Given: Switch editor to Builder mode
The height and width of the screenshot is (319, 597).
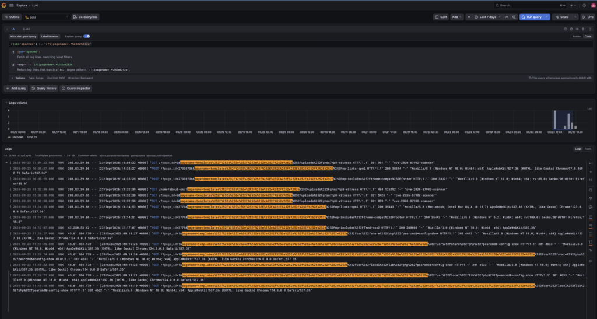Looking at the screenshot, I should (577, 37).
